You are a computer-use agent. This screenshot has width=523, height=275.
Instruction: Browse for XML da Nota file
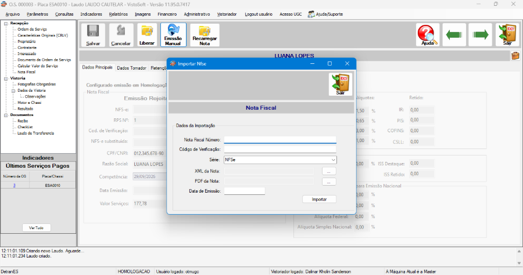tap(329, 171)
